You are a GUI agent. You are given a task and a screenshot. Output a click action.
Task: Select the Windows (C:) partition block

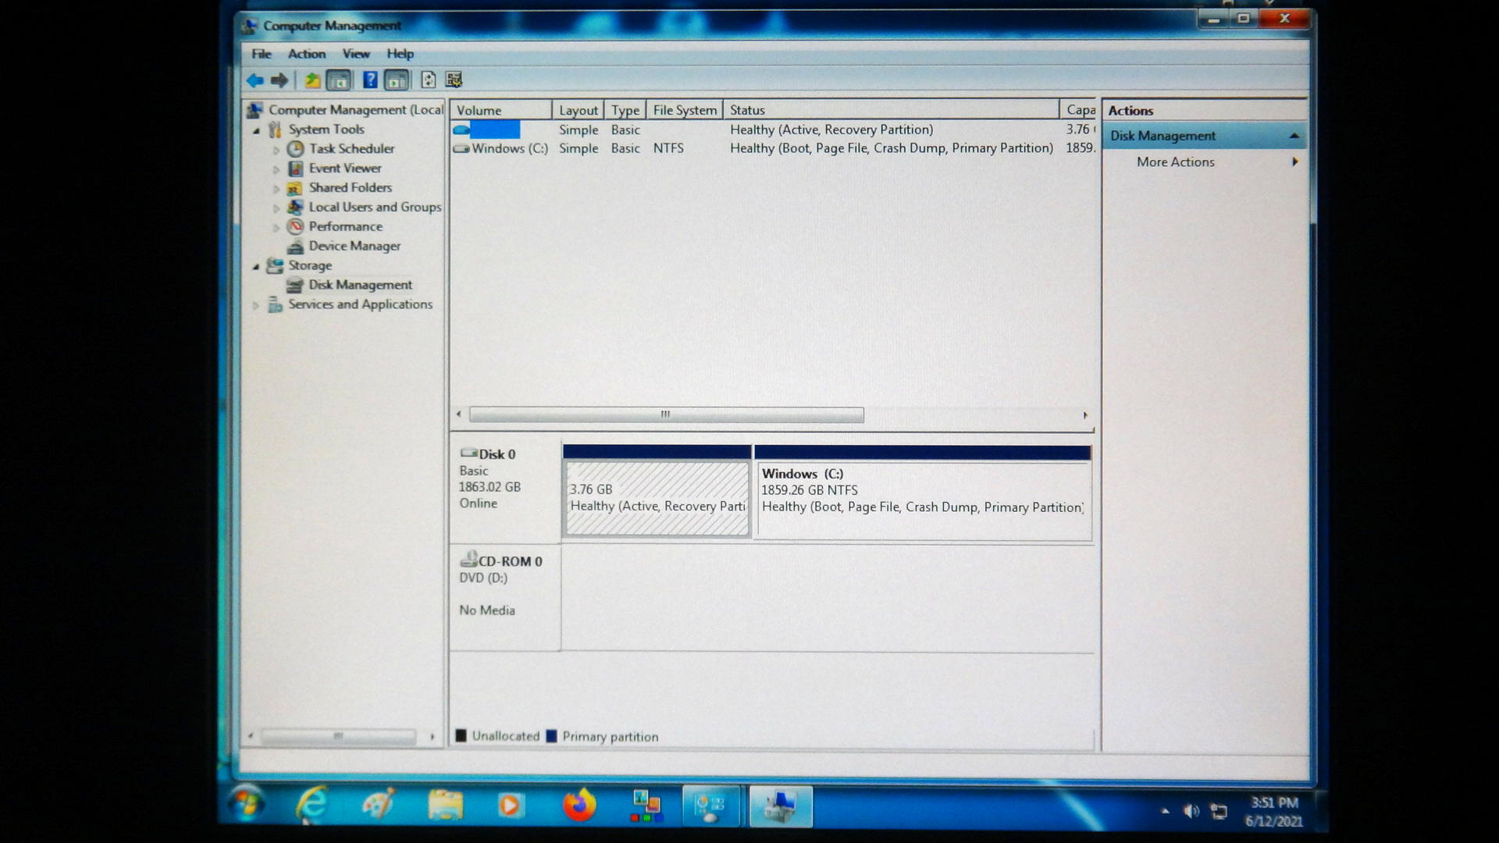click(923, 492)
